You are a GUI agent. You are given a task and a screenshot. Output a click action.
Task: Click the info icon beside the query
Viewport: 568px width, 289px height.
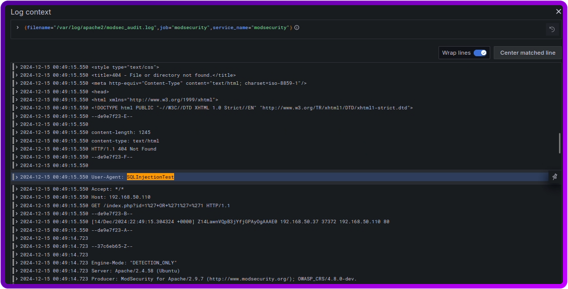[x=297, y=28]
